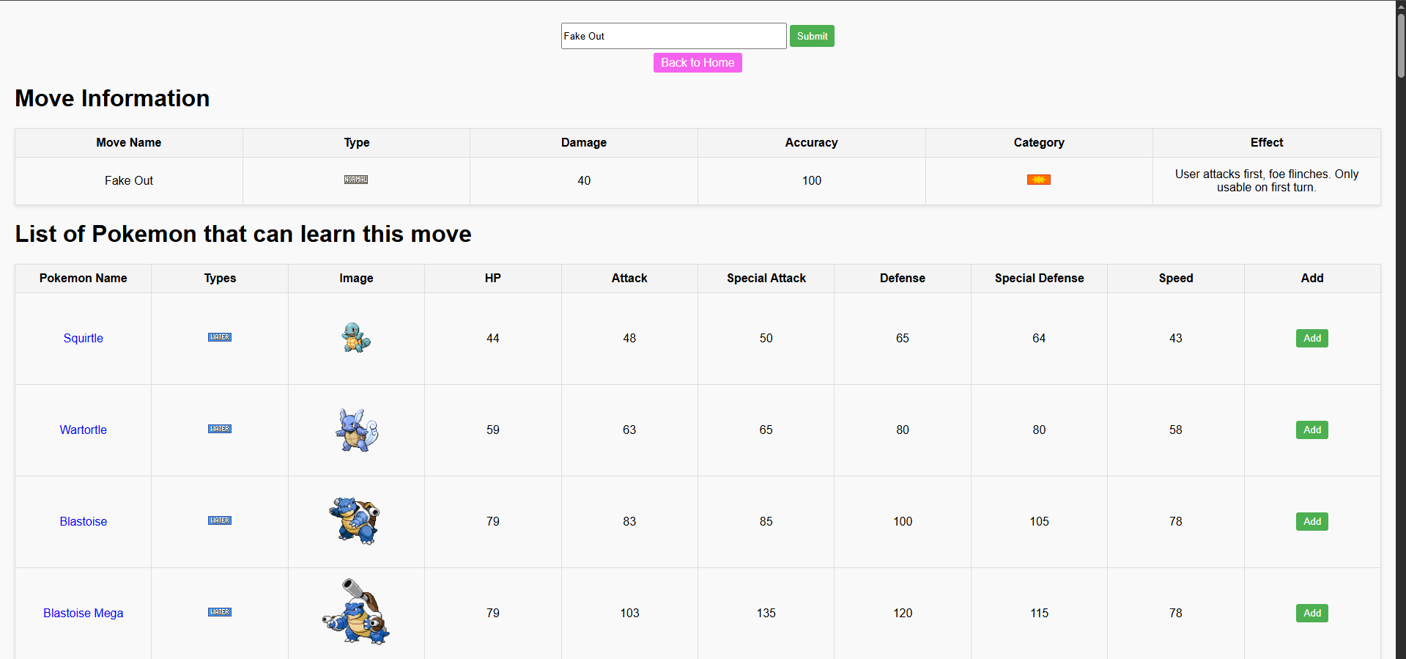This screenshot has height=659, width=1406.
Task: Open the Blastoise link
Action: pos(84,521)
